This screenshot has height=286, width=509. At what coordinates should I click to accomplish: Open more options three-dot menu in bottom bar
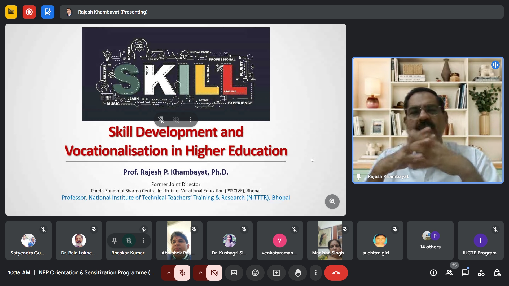coord(315,273)
